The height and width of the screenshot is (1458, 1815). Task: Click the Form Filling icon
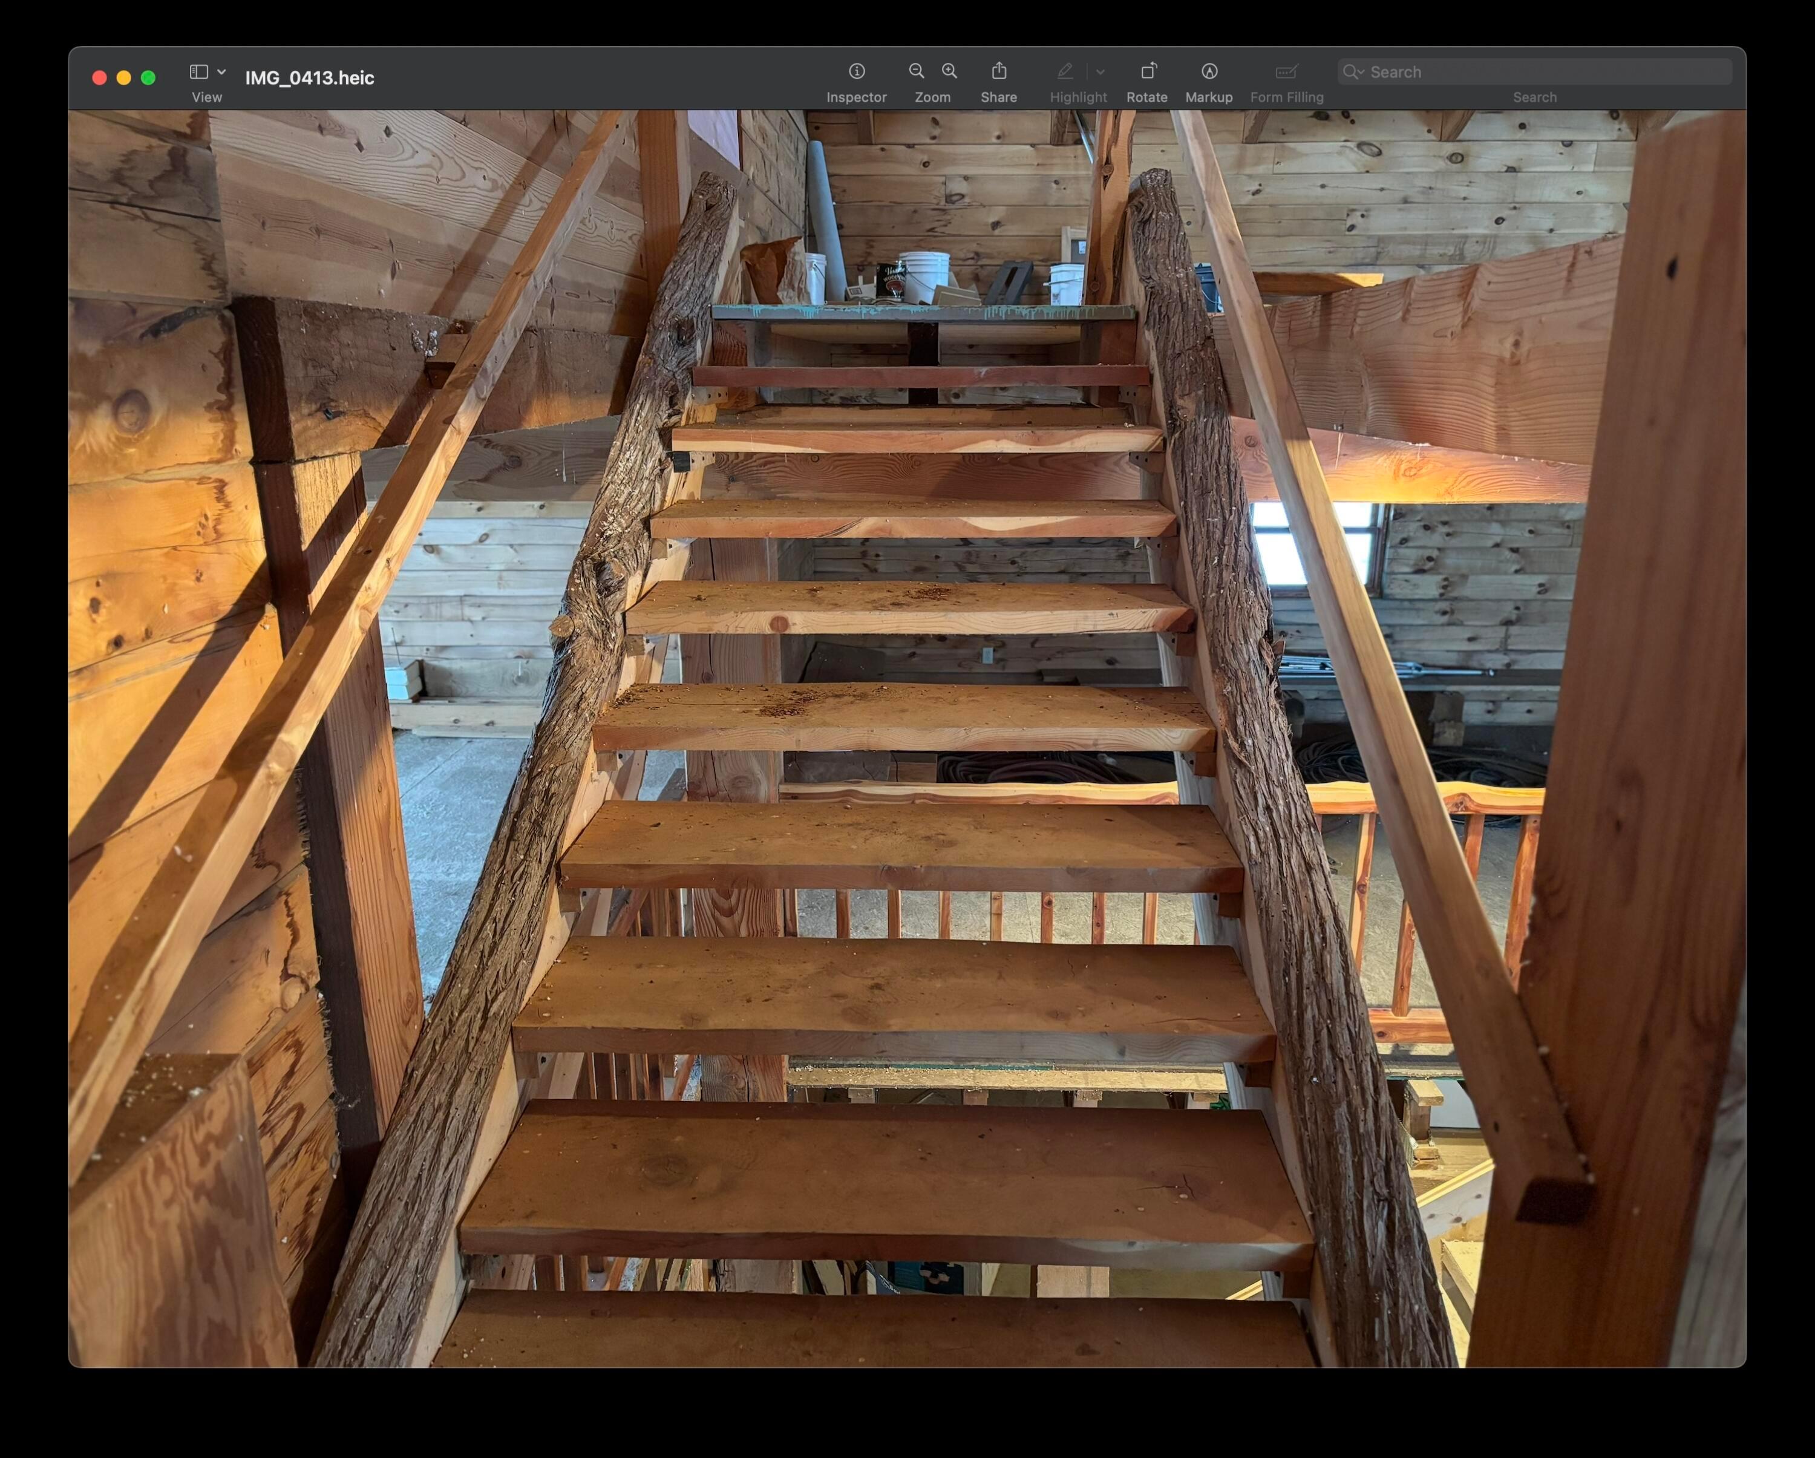1286,71
